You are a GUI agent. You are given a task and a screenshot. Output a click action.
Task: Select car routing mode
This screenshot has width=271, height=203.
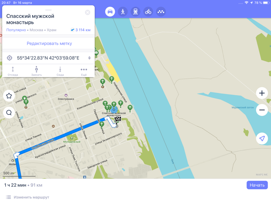coord(110,12)
